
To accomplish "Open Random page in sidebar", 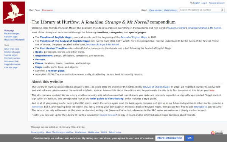I will [11, 37].
